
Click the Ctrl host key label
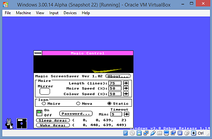coord(201,133)
